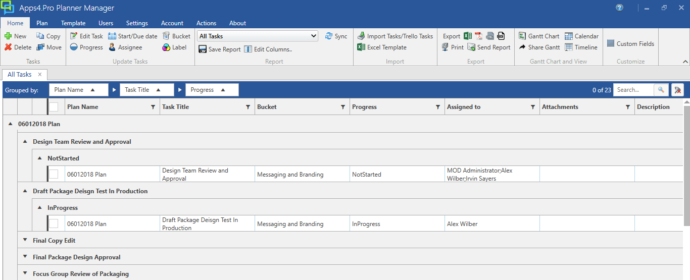
Task: Click the Save Report button
Action: tap(219, 49)
